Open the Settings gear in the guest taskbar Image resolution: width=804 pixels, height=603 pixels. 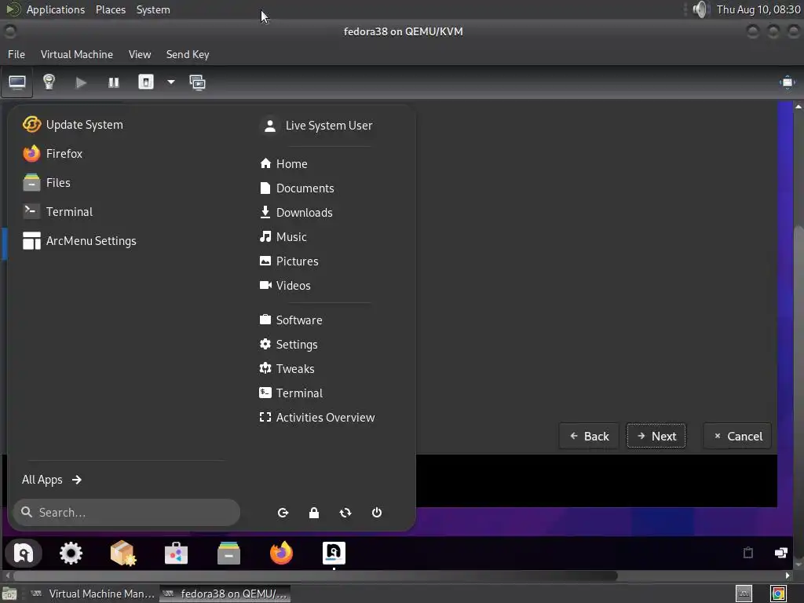71,554
